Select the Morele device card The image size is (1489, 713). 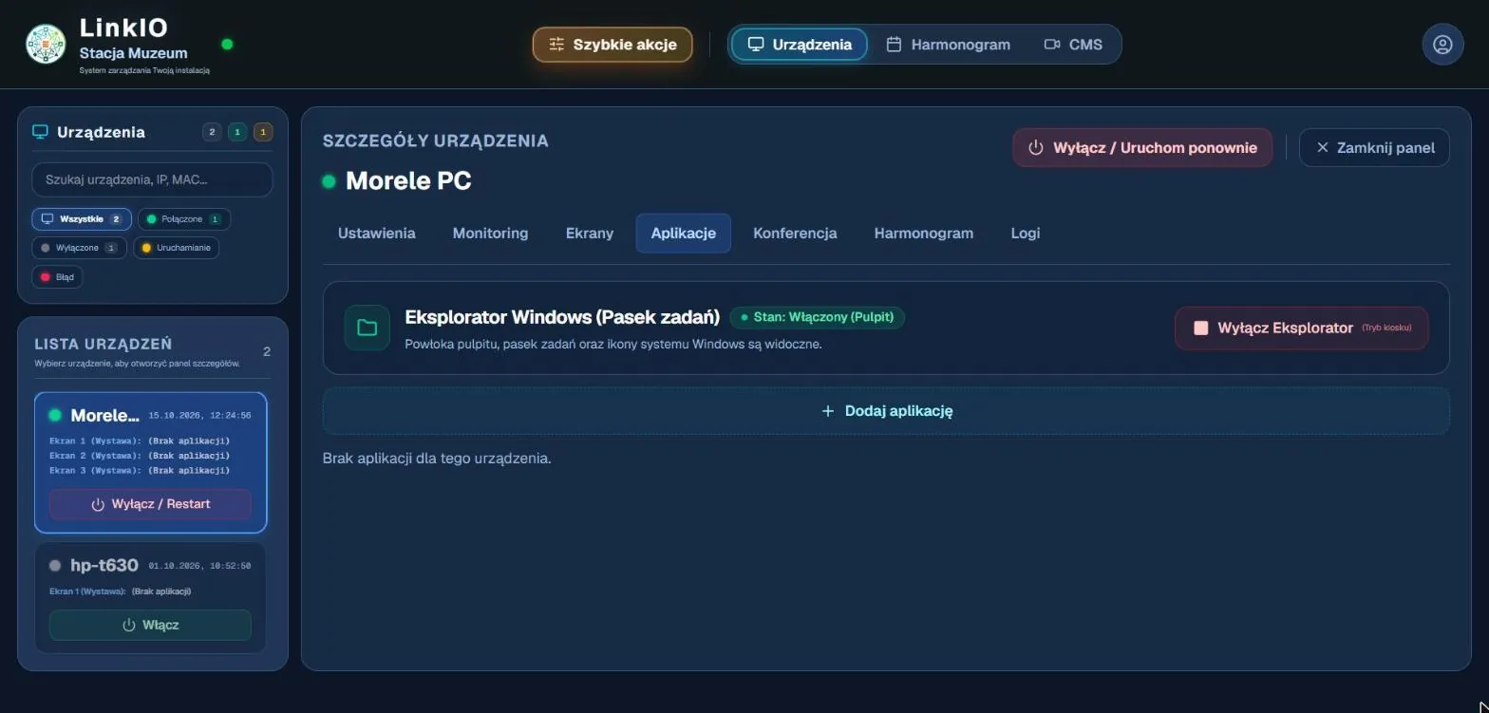[x=151, y=462]
